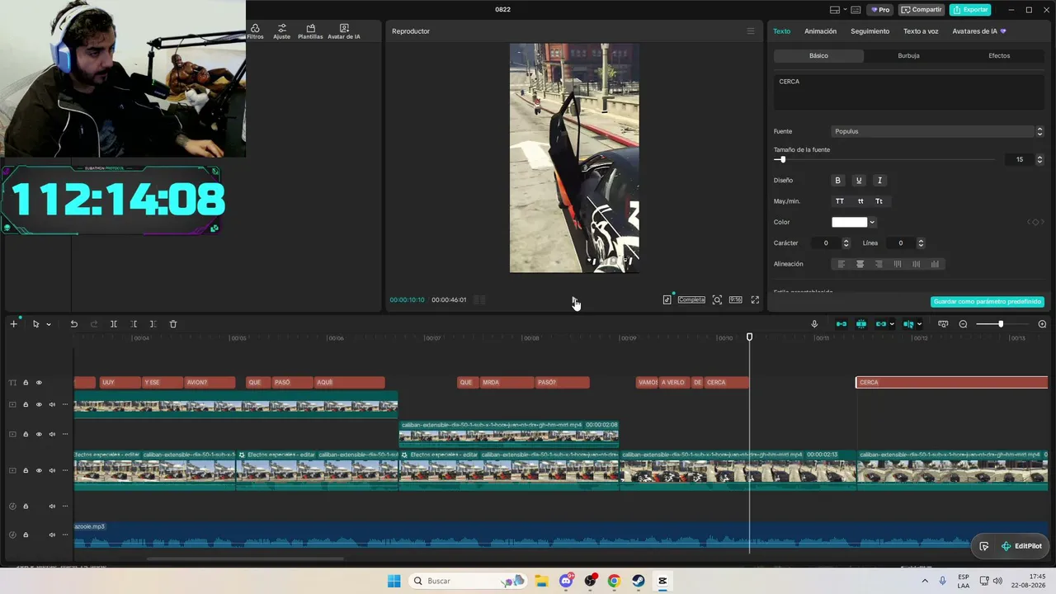This screenshot has width=1056, height=594.
Task: Click the white text color swatch
Action: pyautogui.click(x=849, y=222)
